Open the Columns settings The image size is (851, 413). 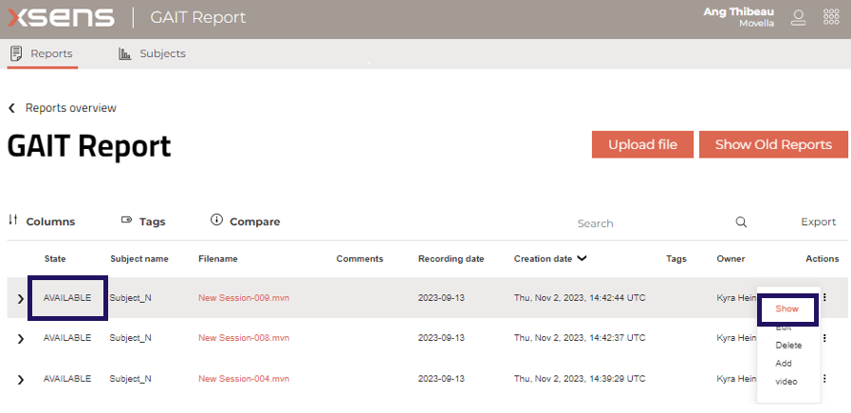pyautogui.click(x=43, y=221)
